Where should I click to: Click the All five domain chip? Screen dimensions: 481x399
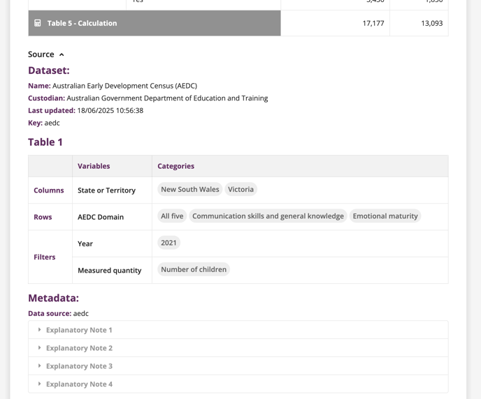(172, 216)
